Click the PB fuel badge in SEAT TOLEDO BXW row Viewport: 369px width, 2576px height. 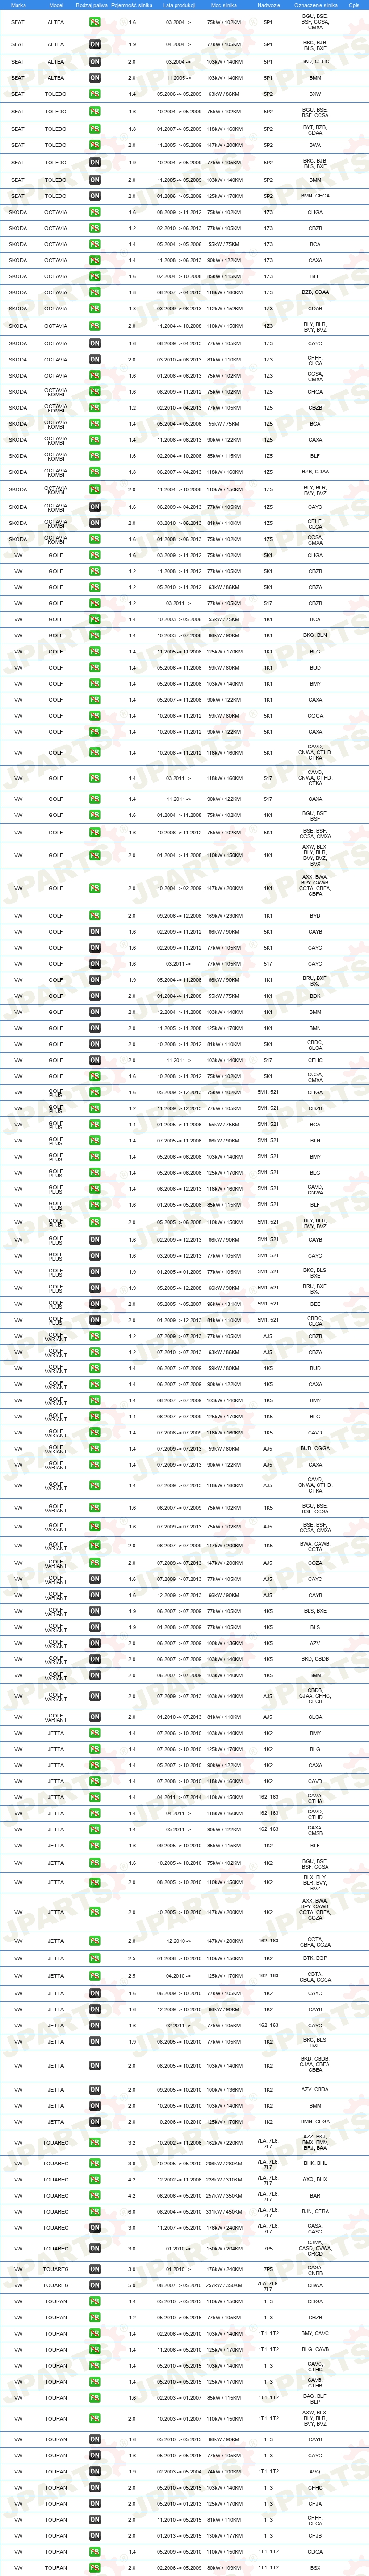(94, 94)
